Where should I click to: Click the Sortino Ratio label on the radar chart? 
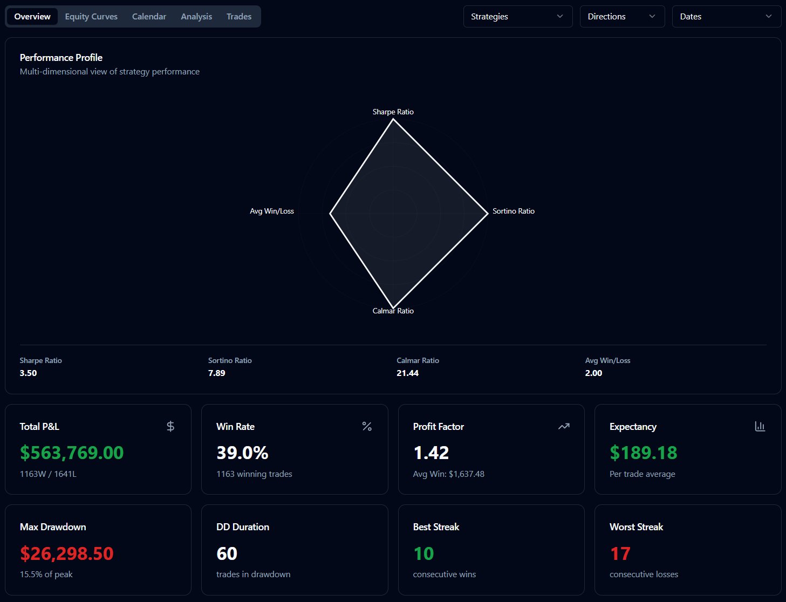click(x=513, y=211)
